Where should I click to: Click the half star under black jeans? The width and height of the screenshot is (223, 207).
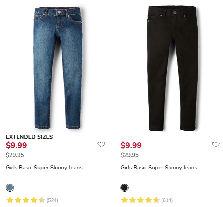[156, 200]
